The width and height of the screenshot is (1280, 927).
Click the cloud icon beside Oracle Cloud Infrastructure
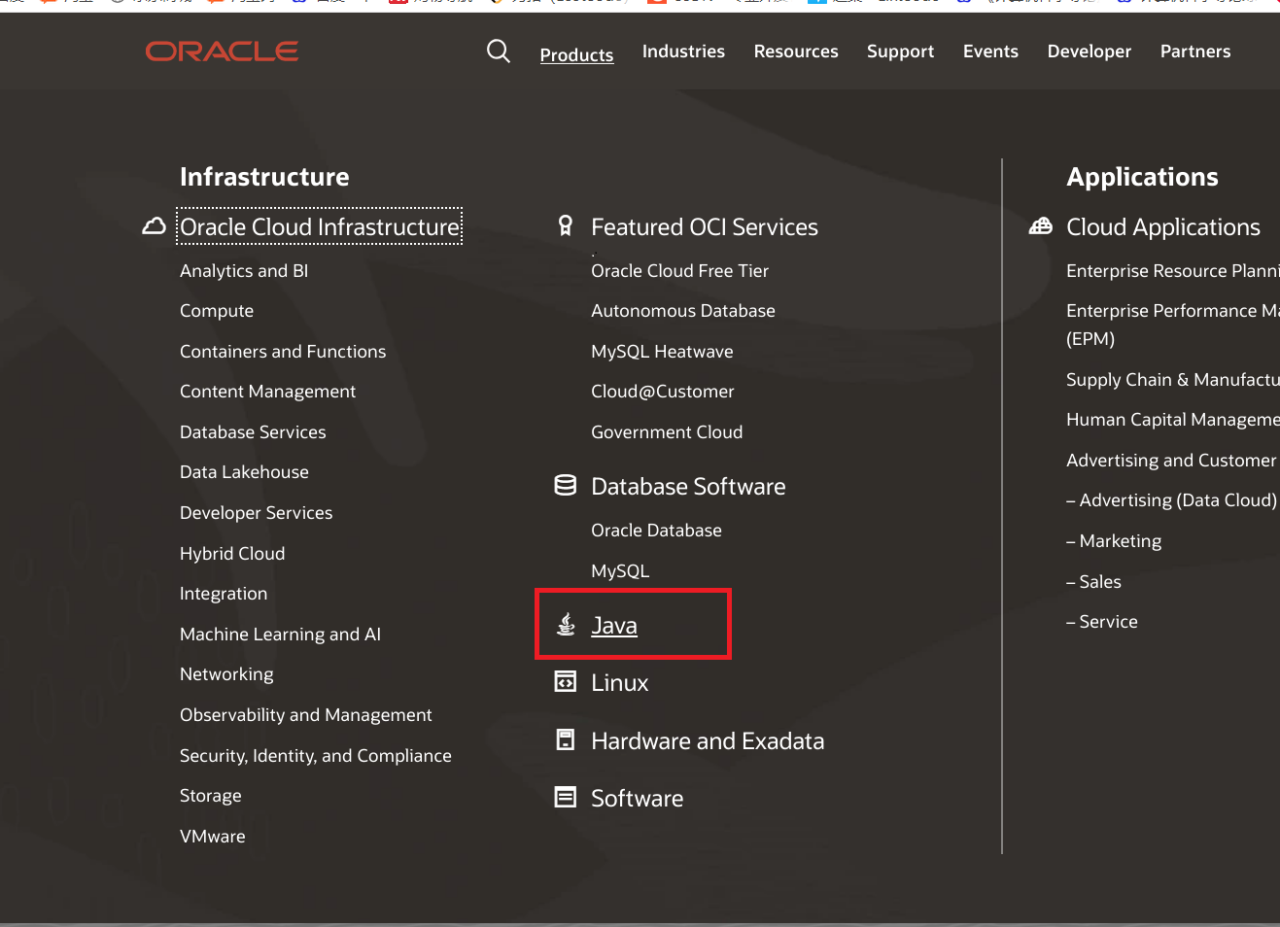tap(154, 226)
